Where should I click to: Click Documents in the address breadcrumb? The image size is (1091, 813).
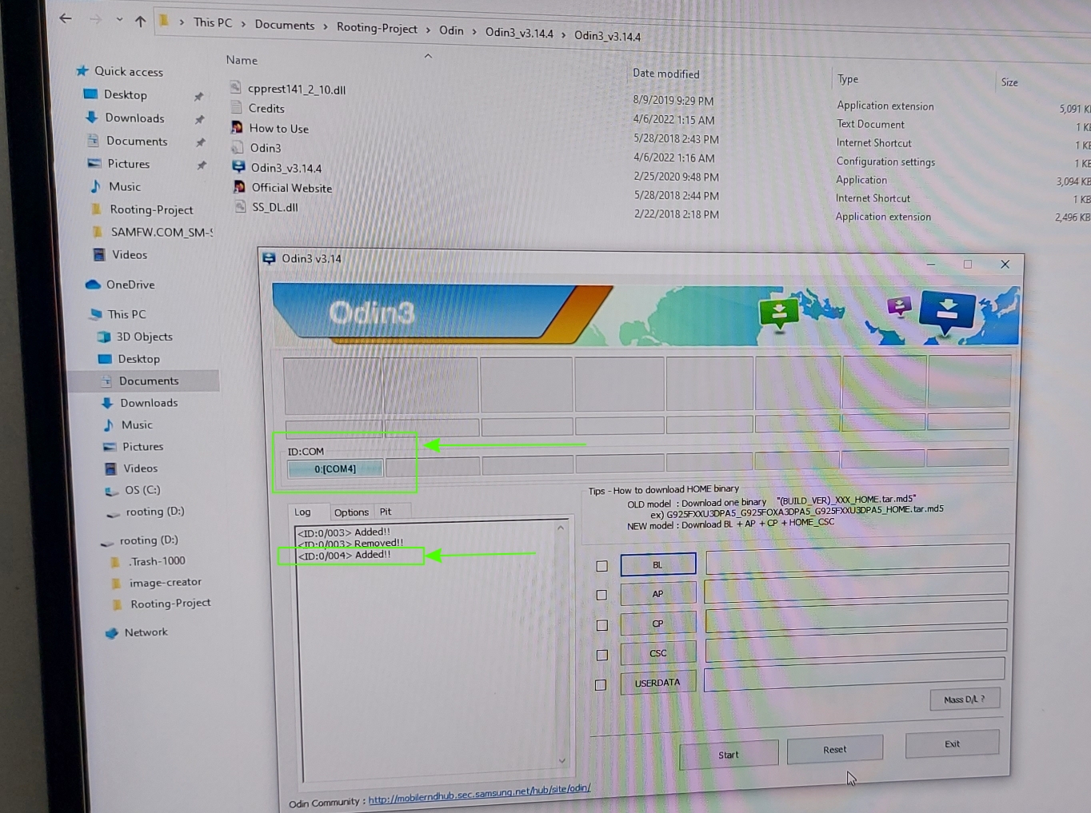(x=285, y=25)
